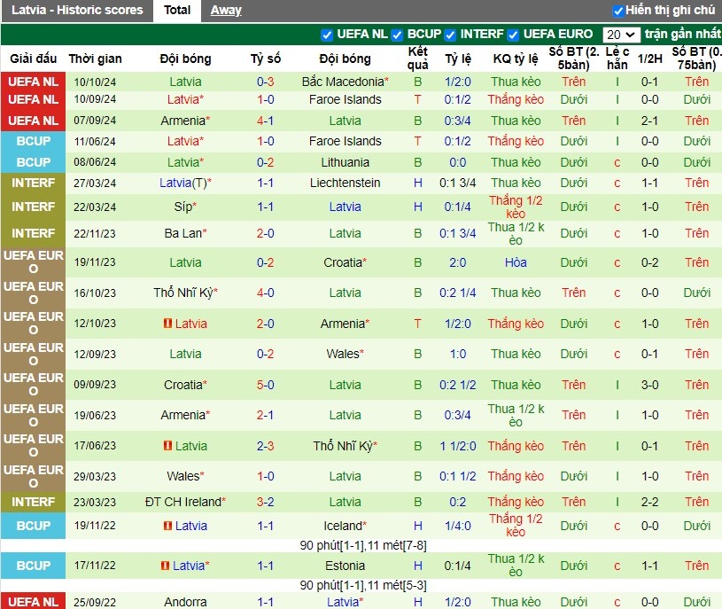
Task: Toggle the BCUP competition checkbox
Action: [x=397, y=35]
